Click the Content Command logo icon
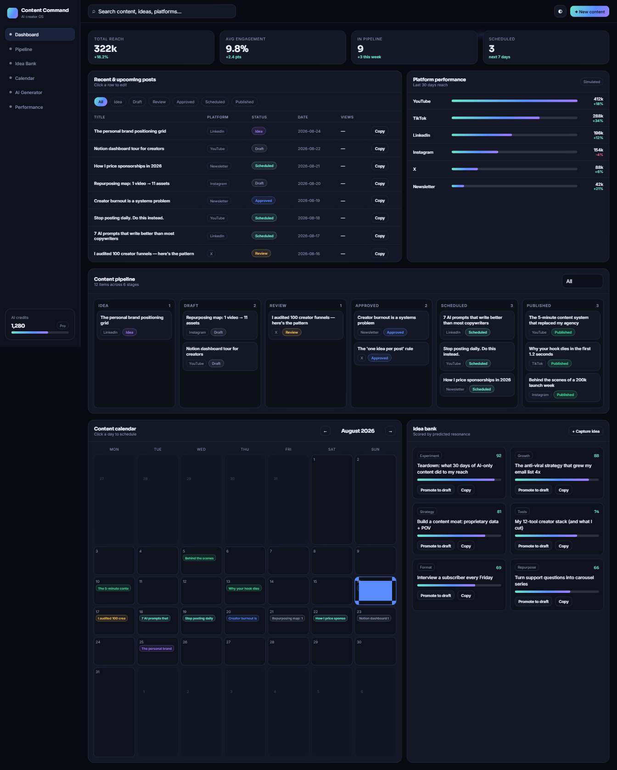The image size is (617, 770). 12,13
